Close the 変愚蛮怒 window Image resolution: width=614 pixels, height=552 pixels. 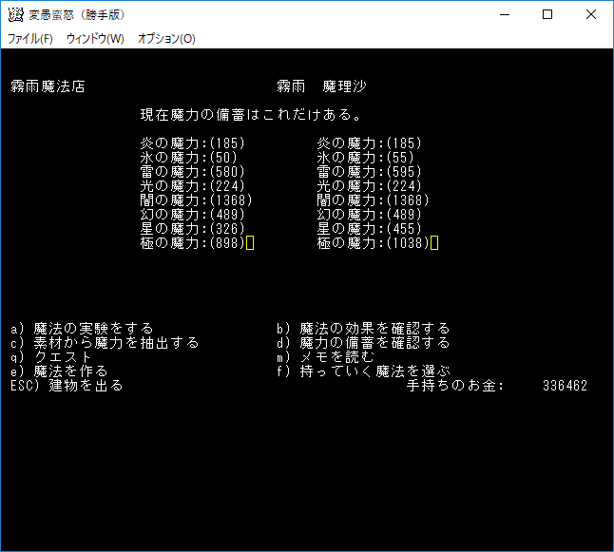(591, 15)
